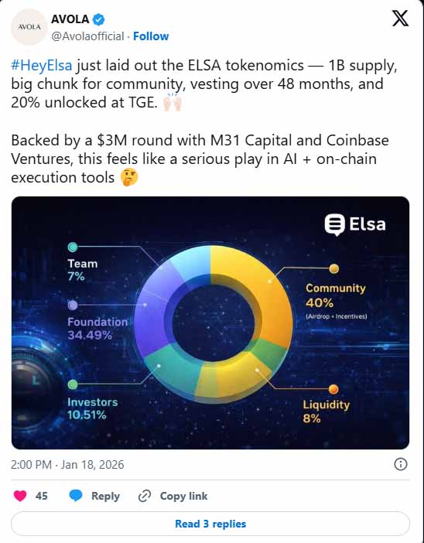Open the 2:00 PM Jan 18, 2026 timestamp
The height and width of the screenshot is (543, 424).
(x=67, y=464)
